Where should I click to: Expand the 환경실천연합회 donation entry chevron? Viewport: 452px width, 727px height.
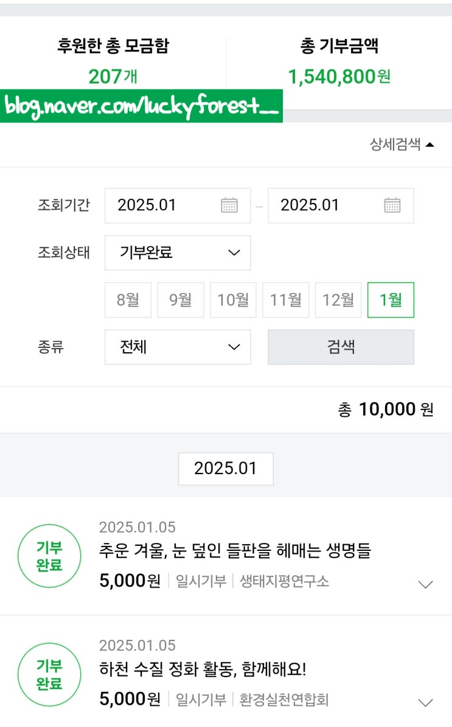[426, 703]
